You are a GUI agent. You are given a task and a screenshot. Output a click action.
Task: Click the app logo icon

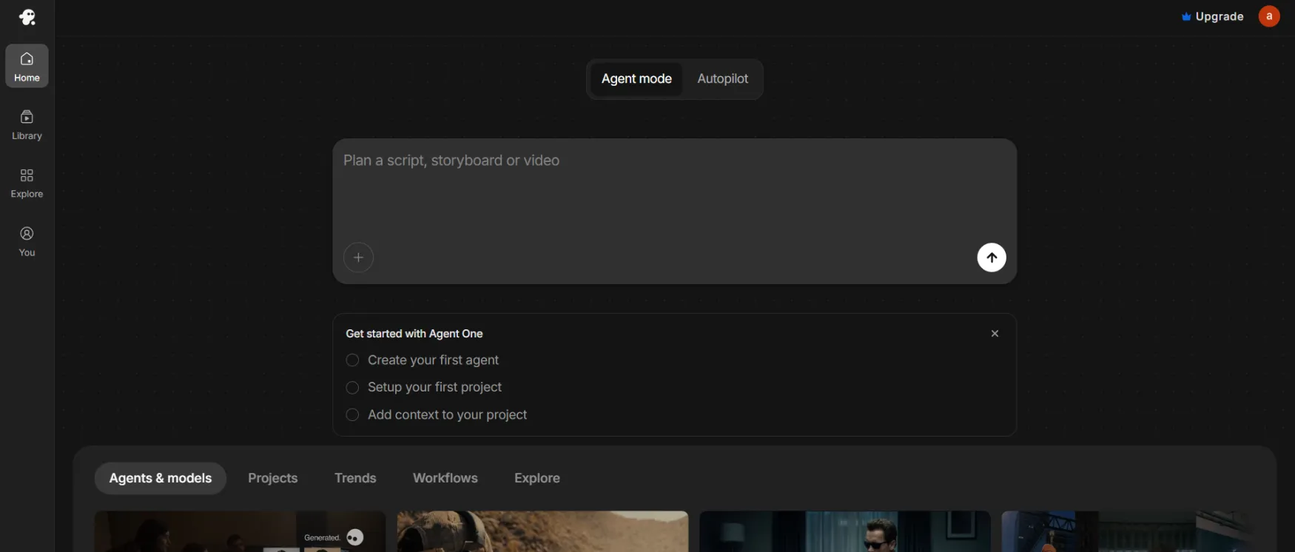click(27, 17)
